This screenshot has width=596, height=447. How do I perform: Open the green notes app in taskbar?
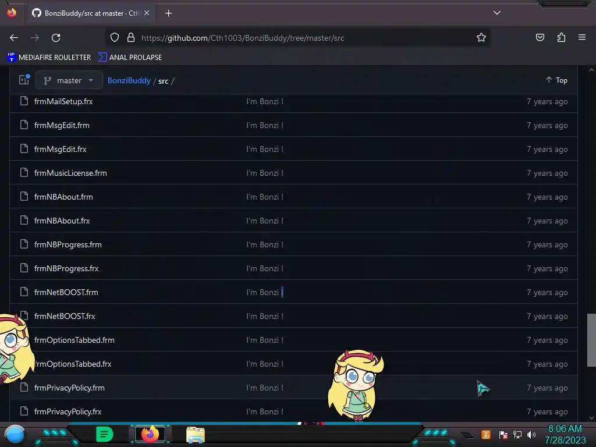(x=105, y=434)
